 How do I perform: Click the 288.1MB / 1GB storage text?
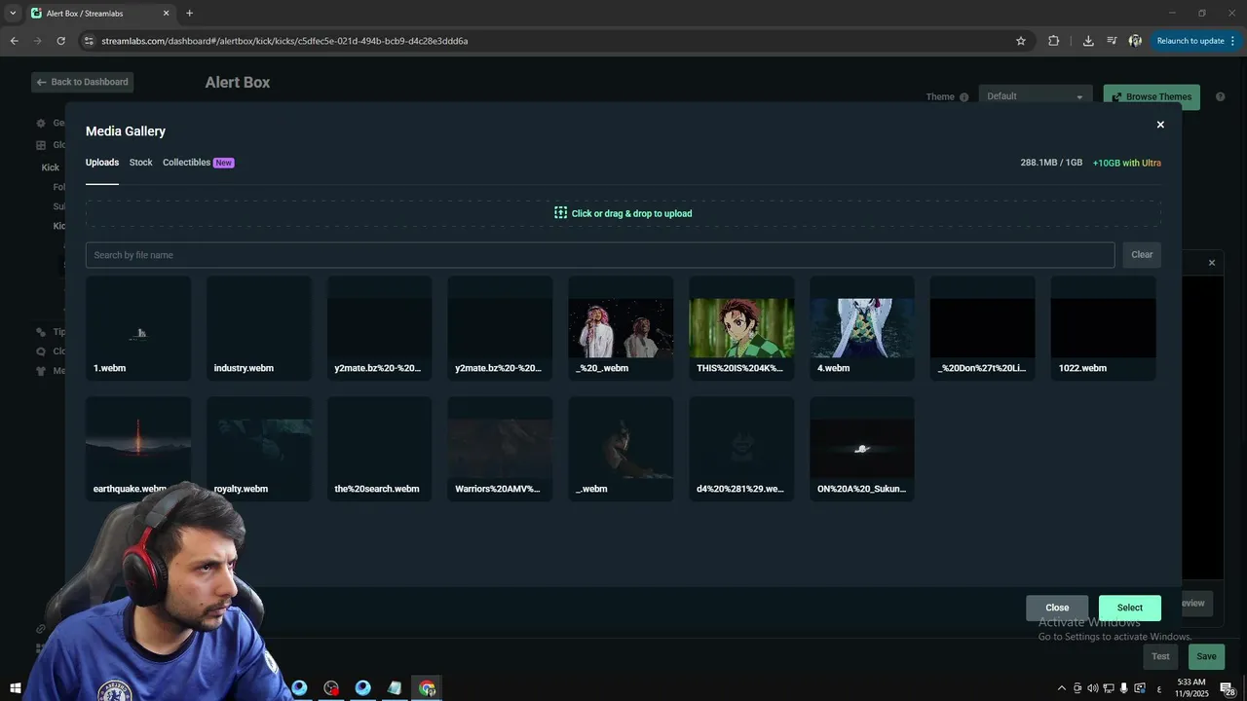click(1051, 163)
